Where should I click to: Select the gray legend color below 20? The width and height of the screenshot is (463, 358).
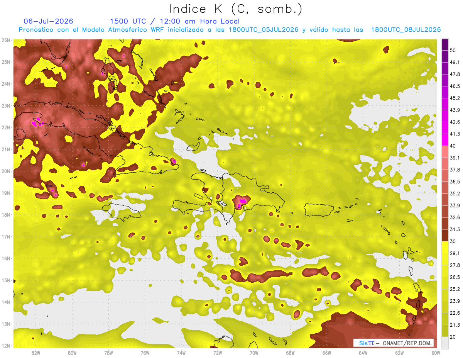pos(445,342)
